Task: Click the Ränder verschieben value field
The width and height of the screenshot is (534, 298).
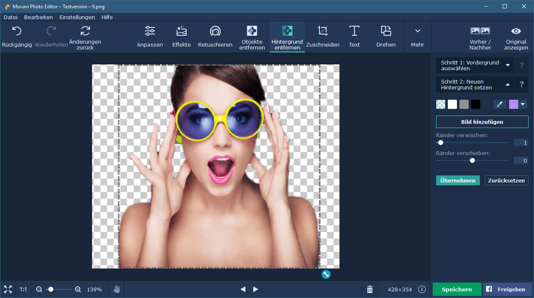Action: (521, 160)
